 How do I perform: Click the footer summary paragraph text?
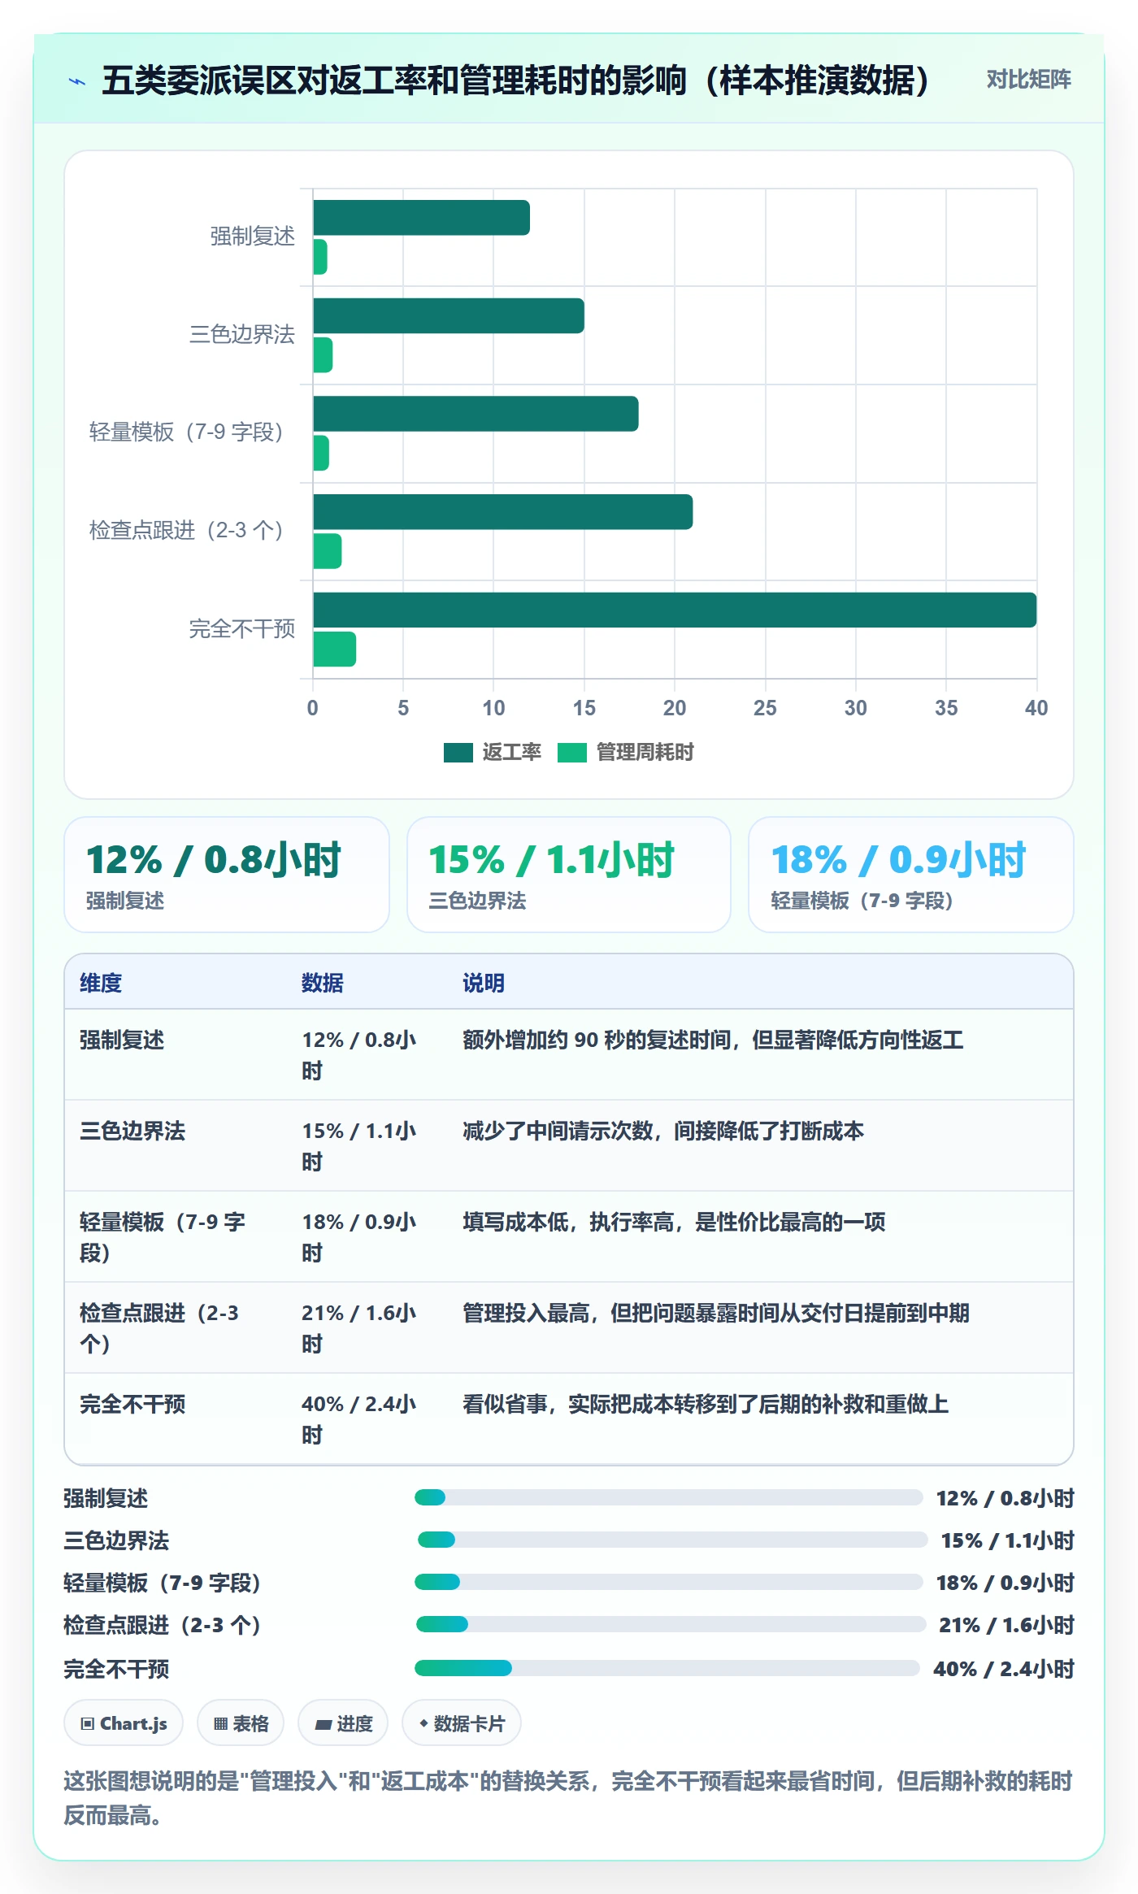point(568,1798)
